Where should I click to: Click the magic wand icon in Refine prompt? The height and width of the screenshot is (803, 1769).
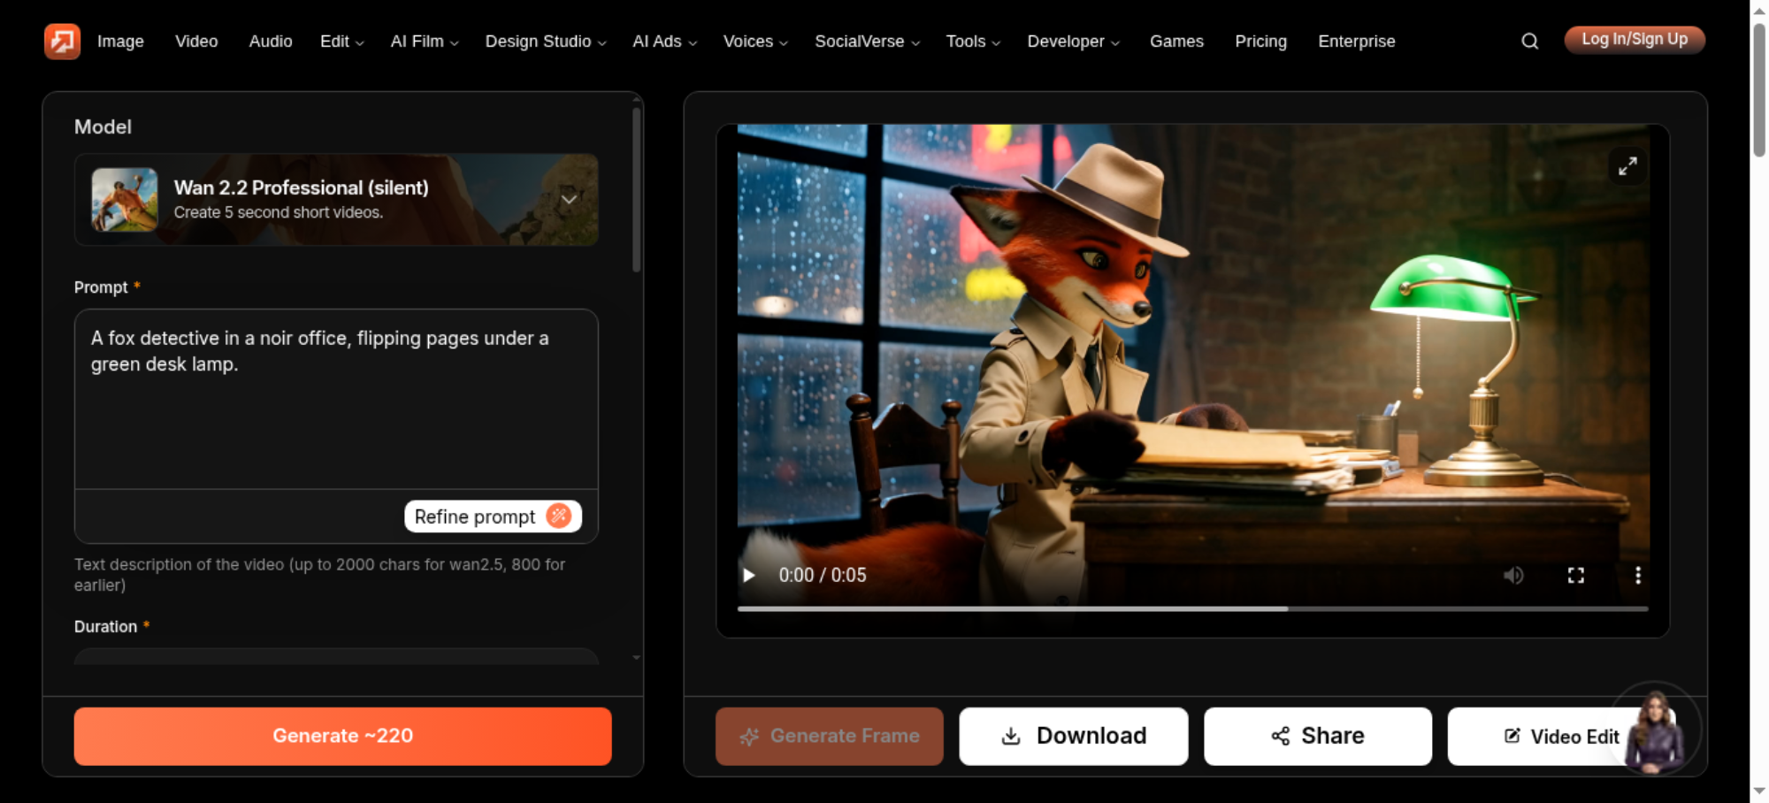pos(559,516)
